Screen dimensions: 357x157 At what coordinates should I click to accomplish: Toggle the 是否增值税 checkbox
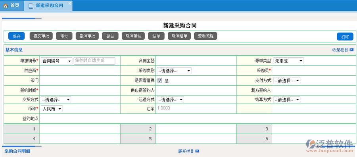click(x=160, y=80)
